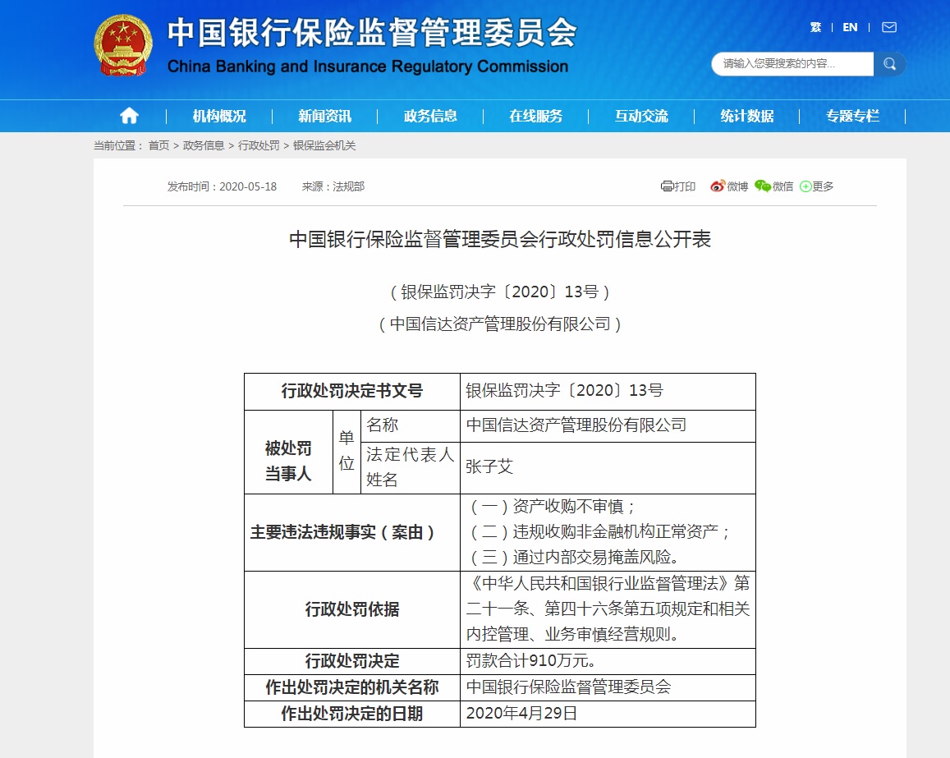Screen dimensions: 950x758
Task: Click the search input field
Action: [792, 63]
